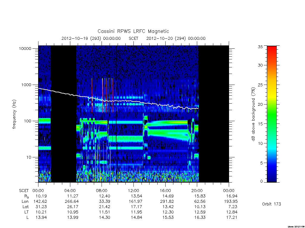Click the Lon row label

point(25,202)
